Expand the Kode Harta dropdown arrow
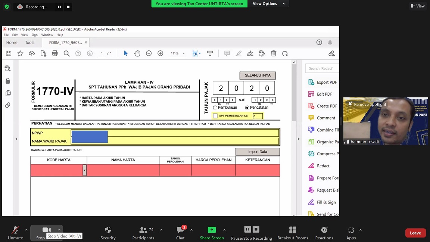Image resolution: width=430 pixels, height=242 pixels. [84, 170]
